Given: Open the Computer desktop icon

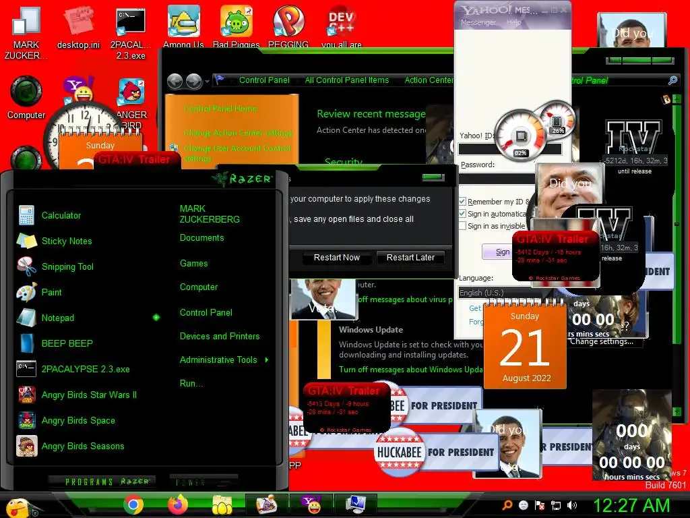Looking at the screenshot, I should click(26, 98).
